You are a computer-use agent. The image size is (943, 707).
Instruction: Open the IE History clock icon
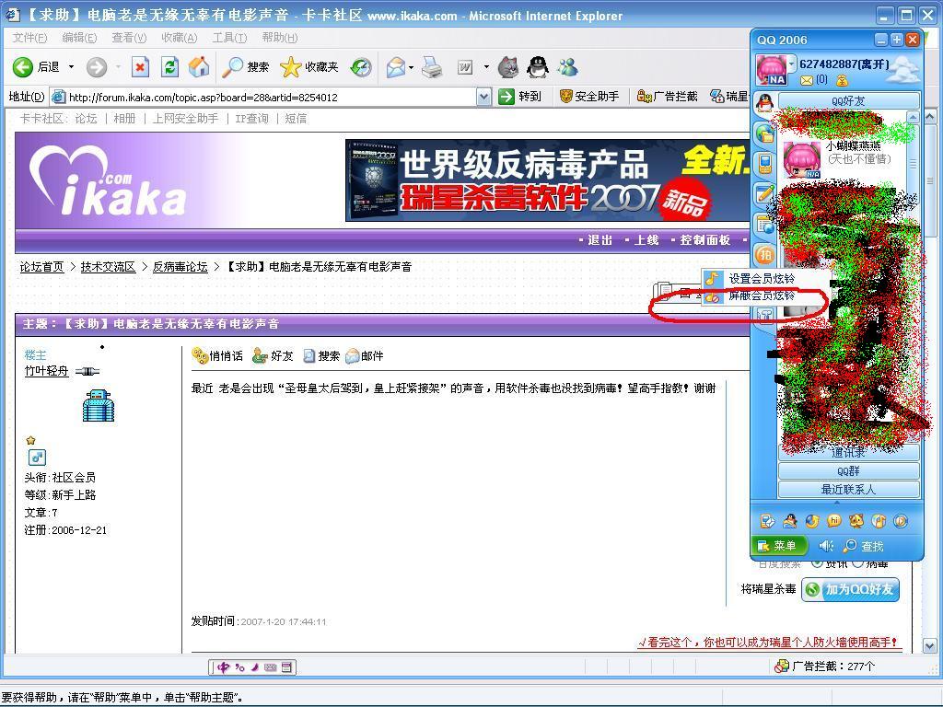click(x=361, y=66)
